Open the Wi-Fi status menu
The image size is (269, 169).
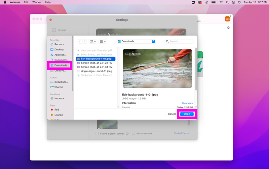tap(221, 2)
